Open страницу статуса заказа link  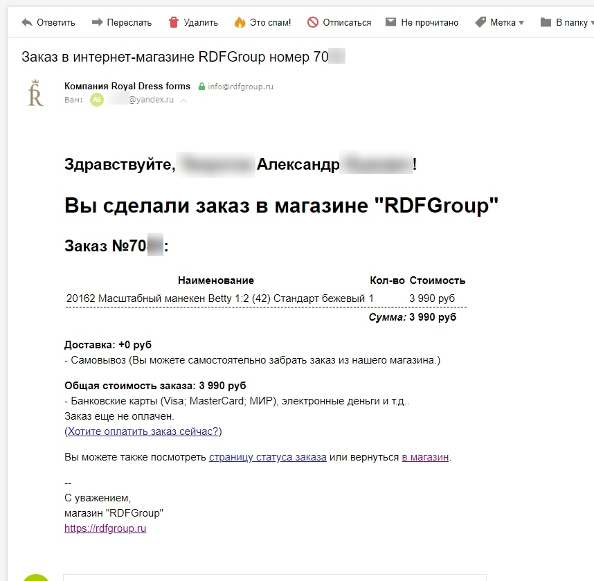tap(267, 457)
